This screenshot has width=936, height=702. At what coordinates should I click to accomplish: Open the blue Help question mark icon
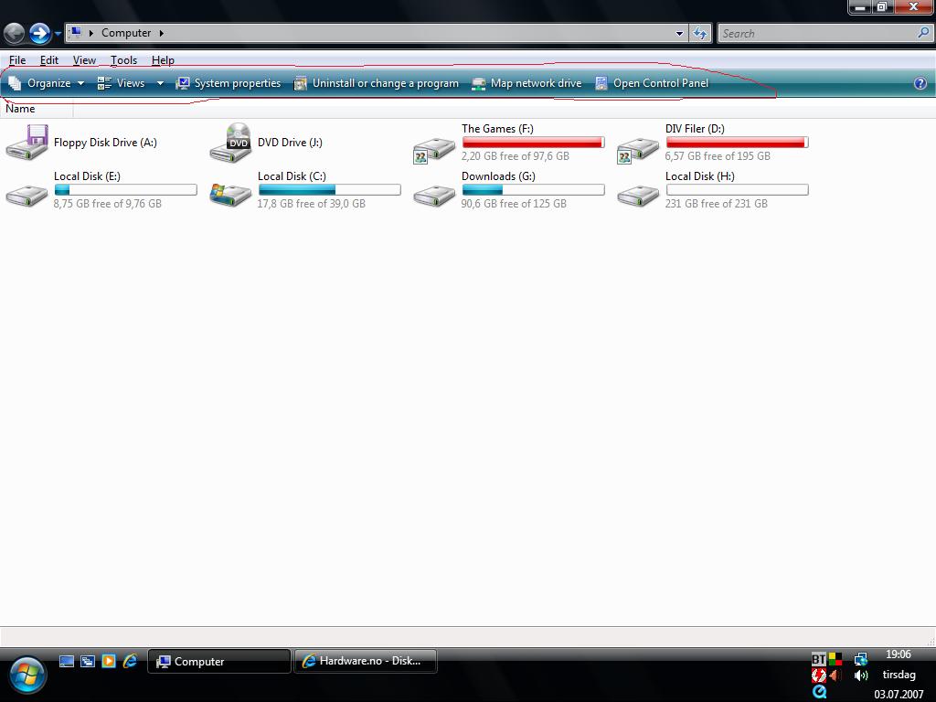tap(920, 83)
